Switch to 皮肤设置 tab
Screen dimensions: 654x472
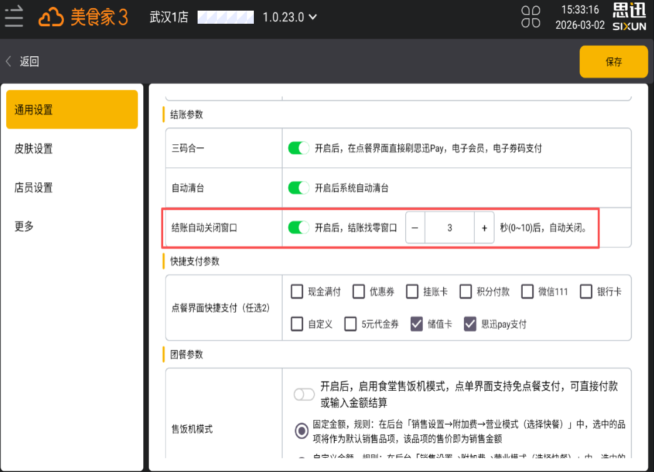coord(34,149)
